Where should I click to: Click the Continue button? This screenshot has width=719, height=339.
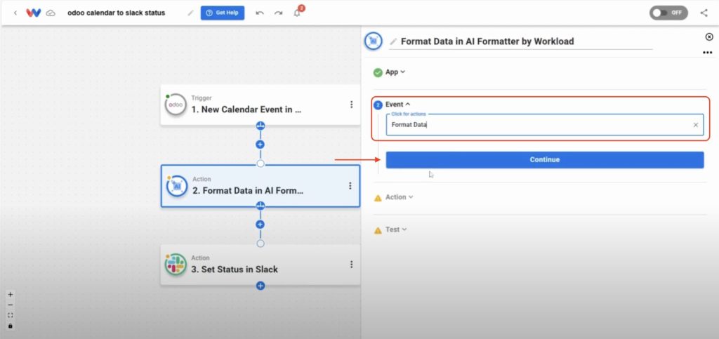545,160
